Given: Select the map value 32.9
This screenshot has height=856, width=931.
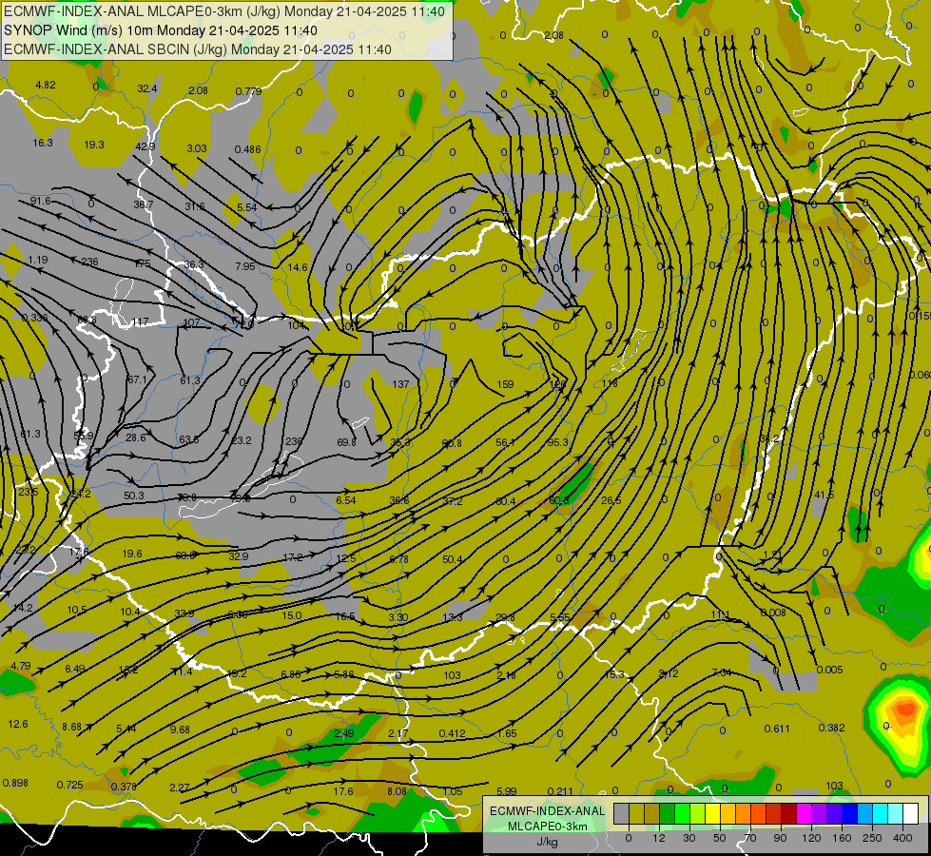Looking at the screenshot, I should click(238, 556).
